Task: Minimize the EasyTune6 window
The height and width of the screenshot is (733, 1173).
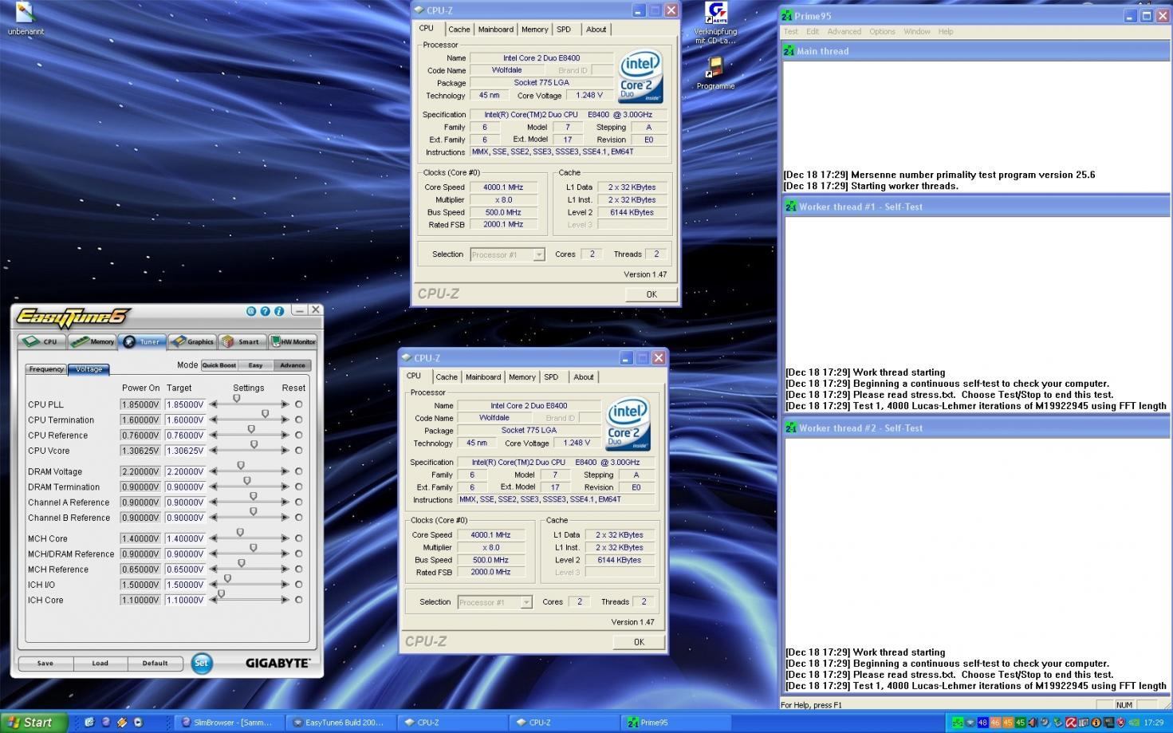Action: pyautogui.click(x=300, y=310)
